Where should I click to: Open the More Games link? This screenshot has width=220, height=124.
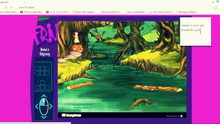click(x=173, y=116)
